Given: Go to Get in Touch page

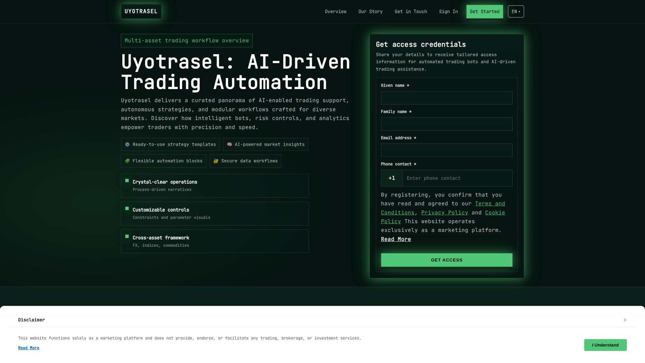Looking at the screenshot, I should click(x=411, y=11).
